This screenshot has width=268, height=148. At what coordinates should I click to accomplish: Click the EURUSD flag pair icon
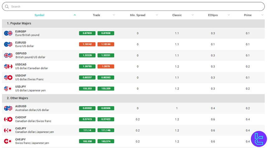pyautogui.click(x=8, y=44)
